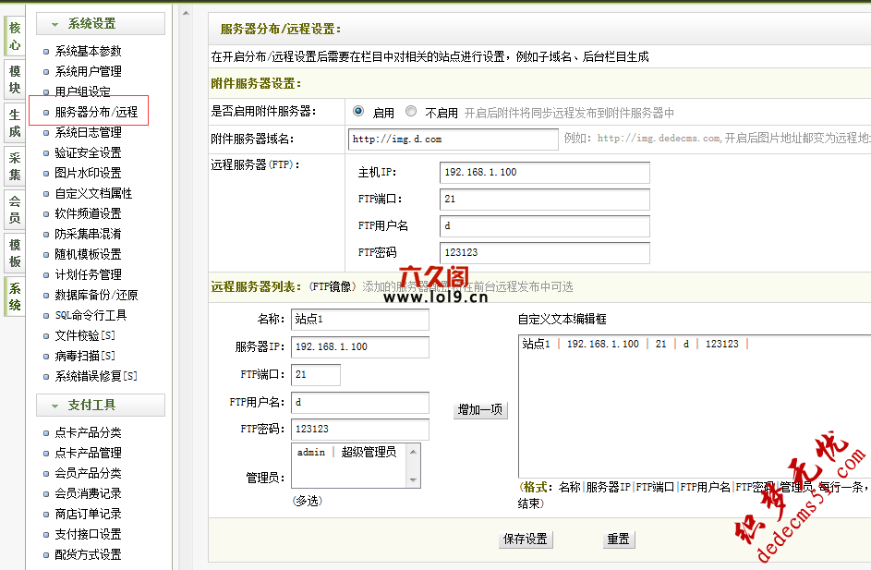Screen dimensions: 871x570
Task: Open 系统基本参数 in the sidebar
Action: tap(88, 52)
